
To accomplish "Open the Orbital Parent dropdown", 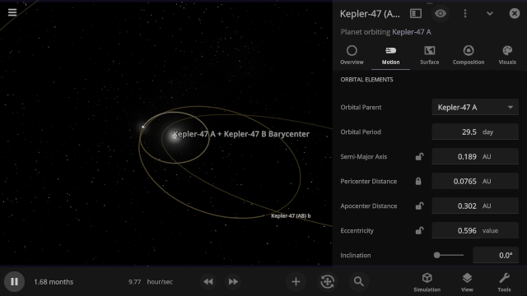I will point(475,108).
